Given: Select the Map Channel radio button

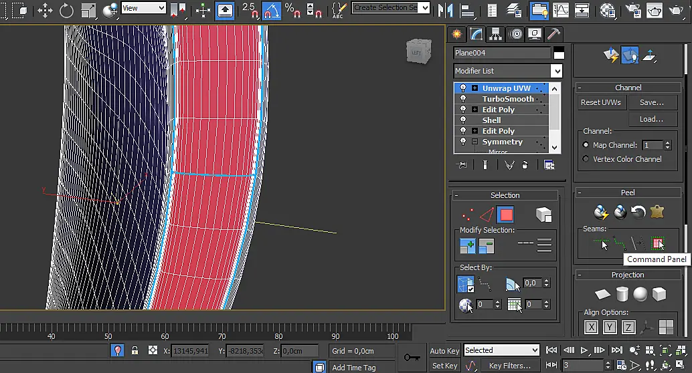Looking at the screenshot, I should 586,144.
